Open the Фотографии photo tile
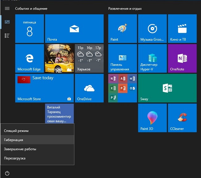Viewport: 201px width, 178px height. (59, 58)
